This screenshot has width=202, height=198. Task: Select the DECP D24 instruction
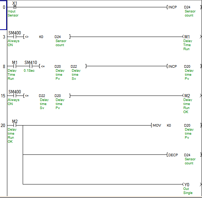tap(184, 155)
